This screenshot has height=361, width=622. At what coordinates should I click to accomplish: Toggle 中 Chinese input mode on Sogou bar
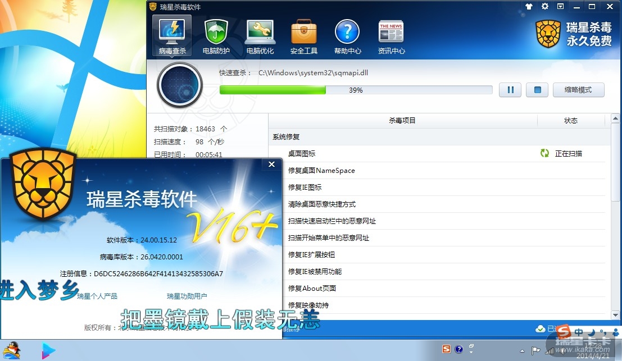coord(579,332)
